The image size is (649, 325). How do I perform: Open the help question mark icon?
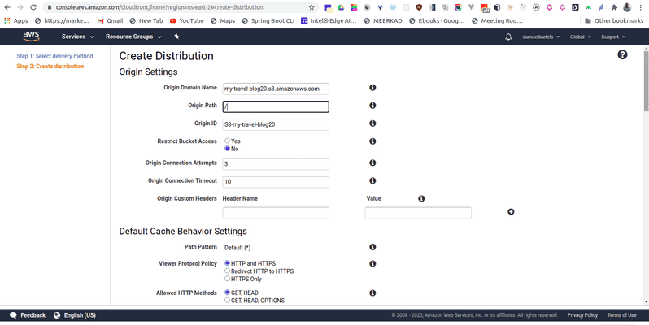pos(622,54)
